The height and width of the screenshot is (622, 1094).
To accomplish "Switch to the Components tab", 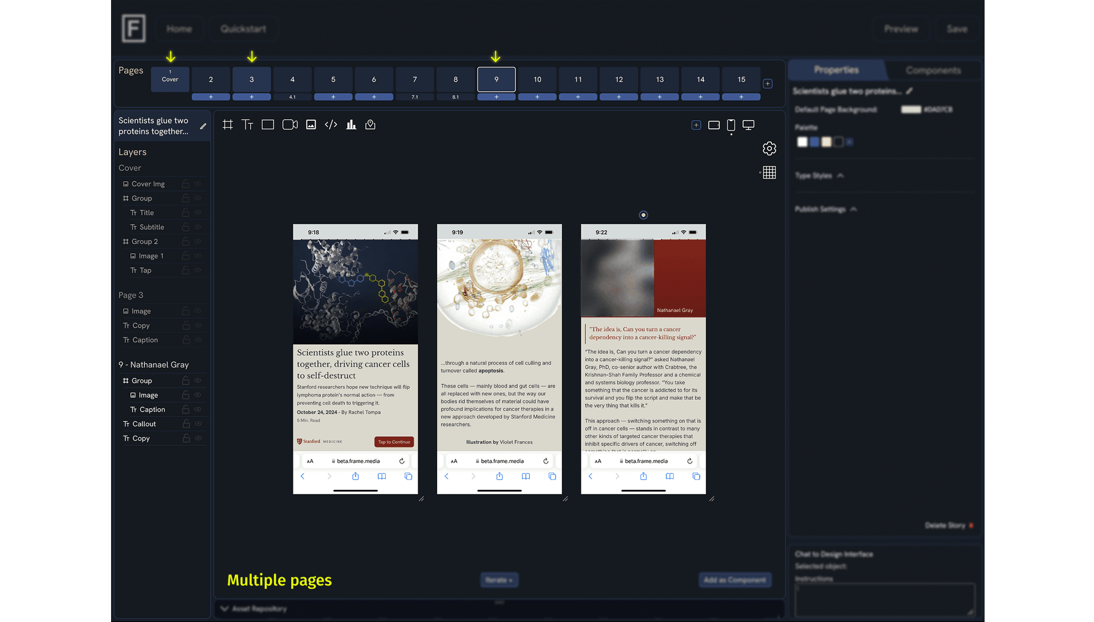I will (933, 70).
